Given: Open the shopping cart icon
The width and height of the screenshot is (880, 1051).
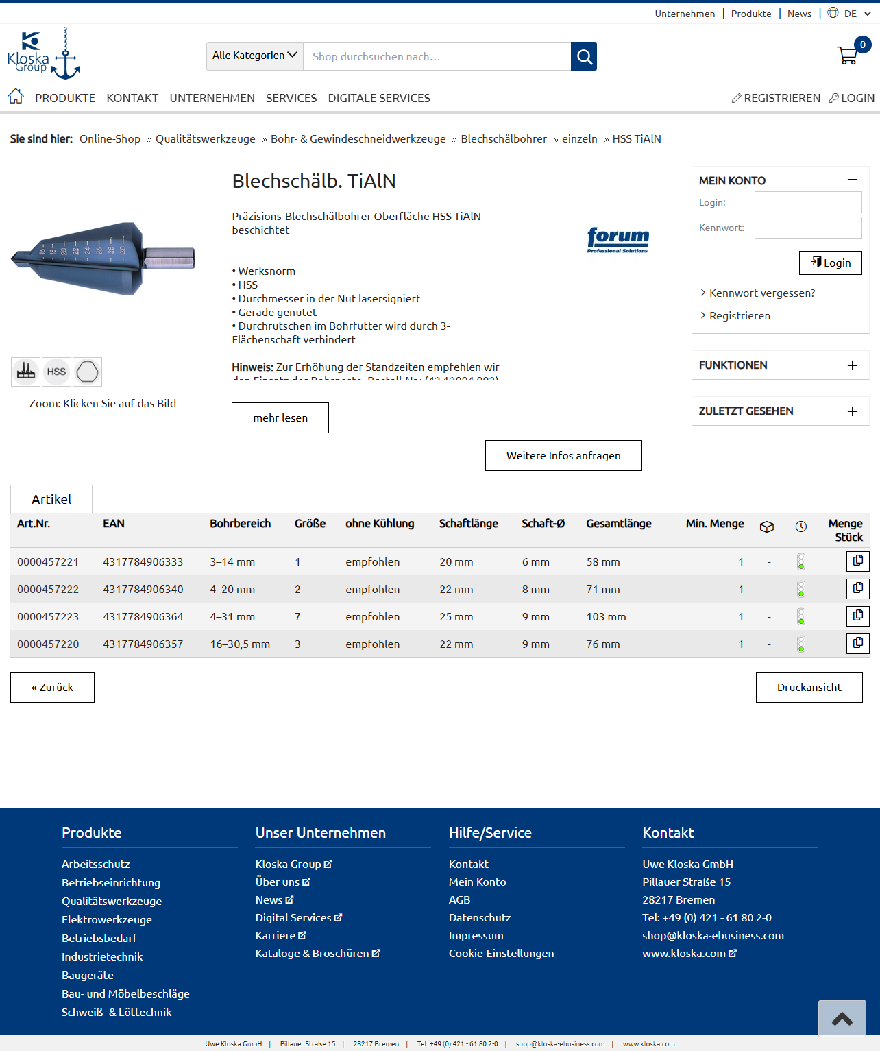Looking at the screenshot, I should 848,56.
